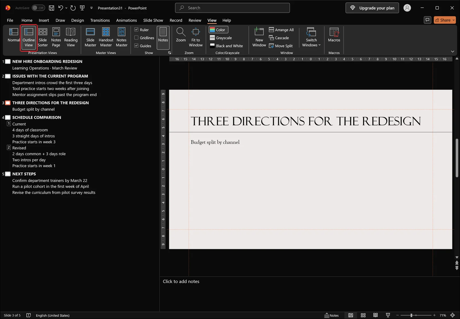Open the Zoom dialog
Screen dimensions: 460x319
[x=181, y=35]
